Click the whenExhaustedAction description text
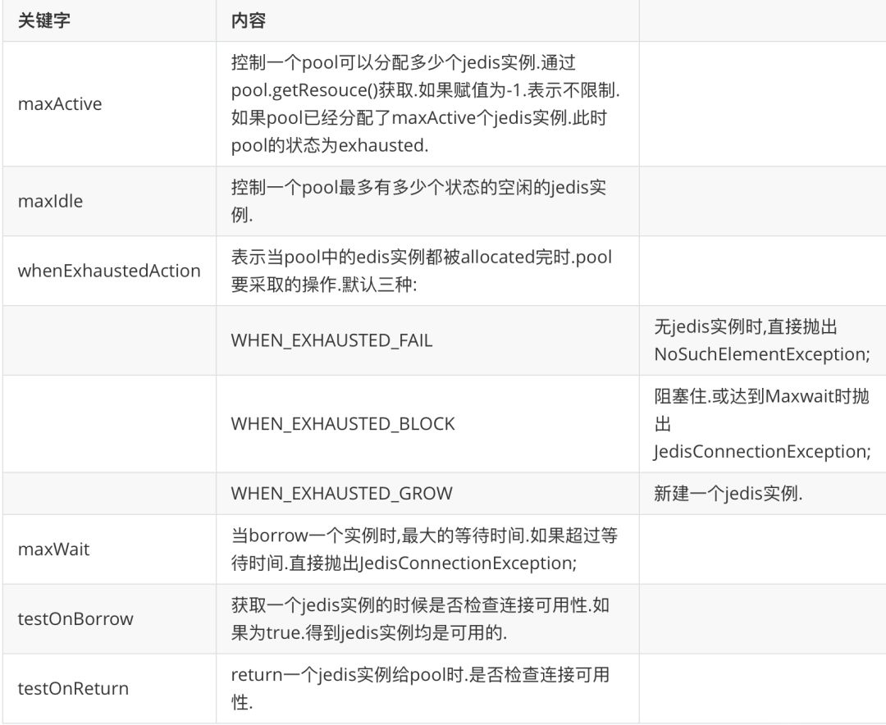The height and width of the screenshot is (725, 886). pyautogui.click(x=422, y=271)
